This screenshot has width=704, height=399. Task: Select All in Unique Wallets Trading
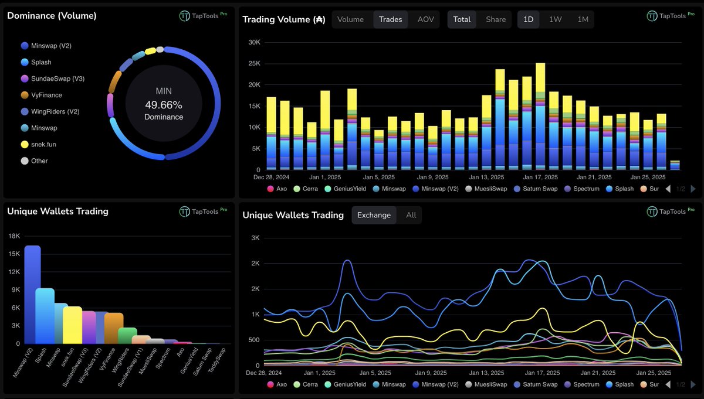coord(411,215)
